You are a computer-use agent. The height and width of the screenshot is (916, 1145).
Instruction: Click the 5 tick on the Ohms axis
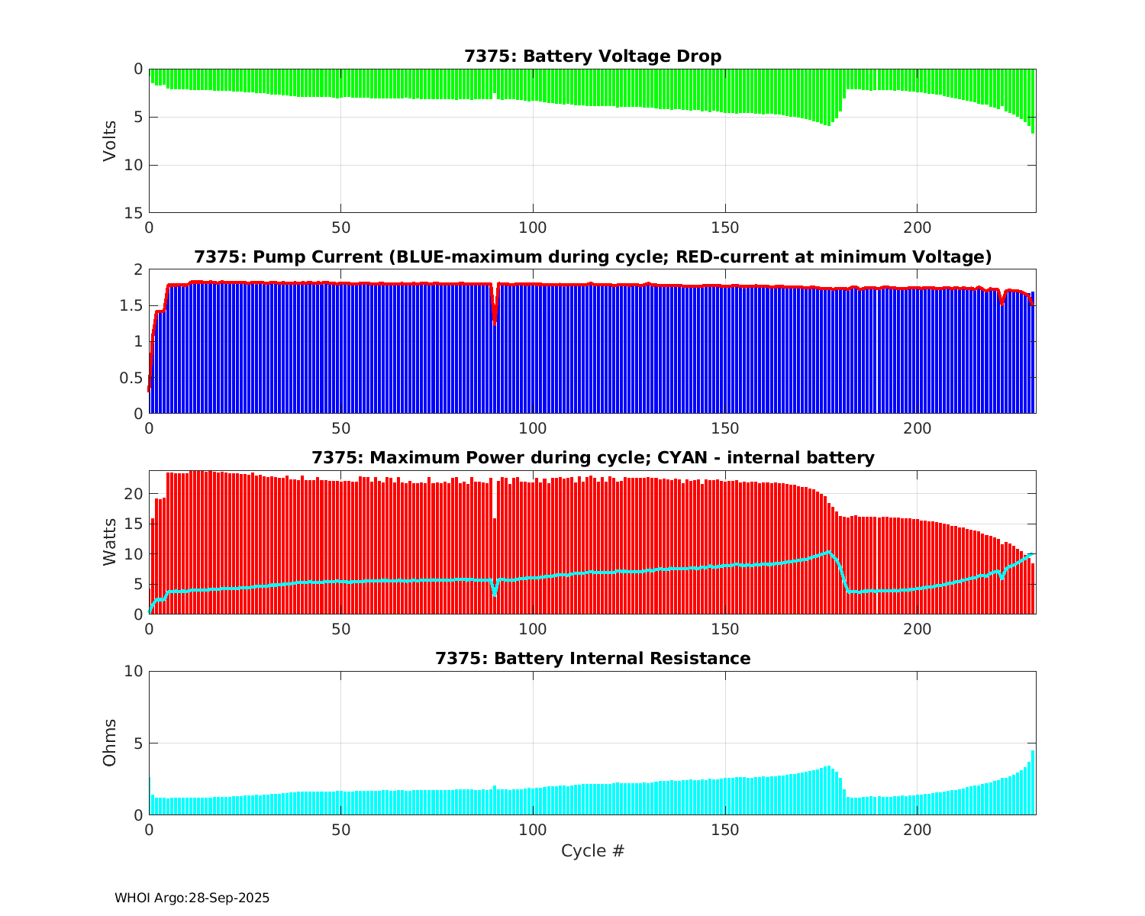pyautogui.click(x=138, y=743)
